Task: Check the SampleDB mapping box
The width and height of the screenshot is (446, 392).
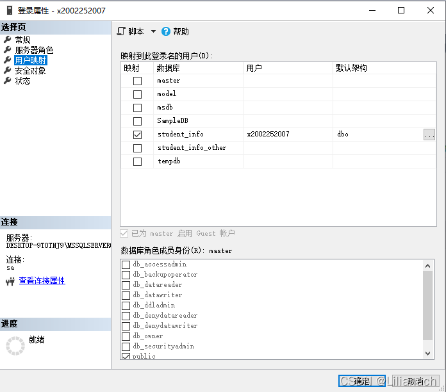Action: point(137,121)
